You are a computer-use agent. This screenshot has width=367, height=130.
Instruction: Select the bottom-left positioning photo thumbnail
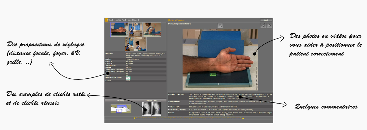[129, 44]
